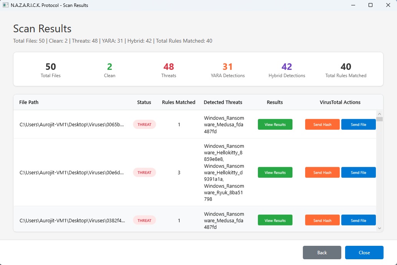Upload the 00e6d file via Send File
This screenshot has width=397, height=265.
(x=358, y=172)
